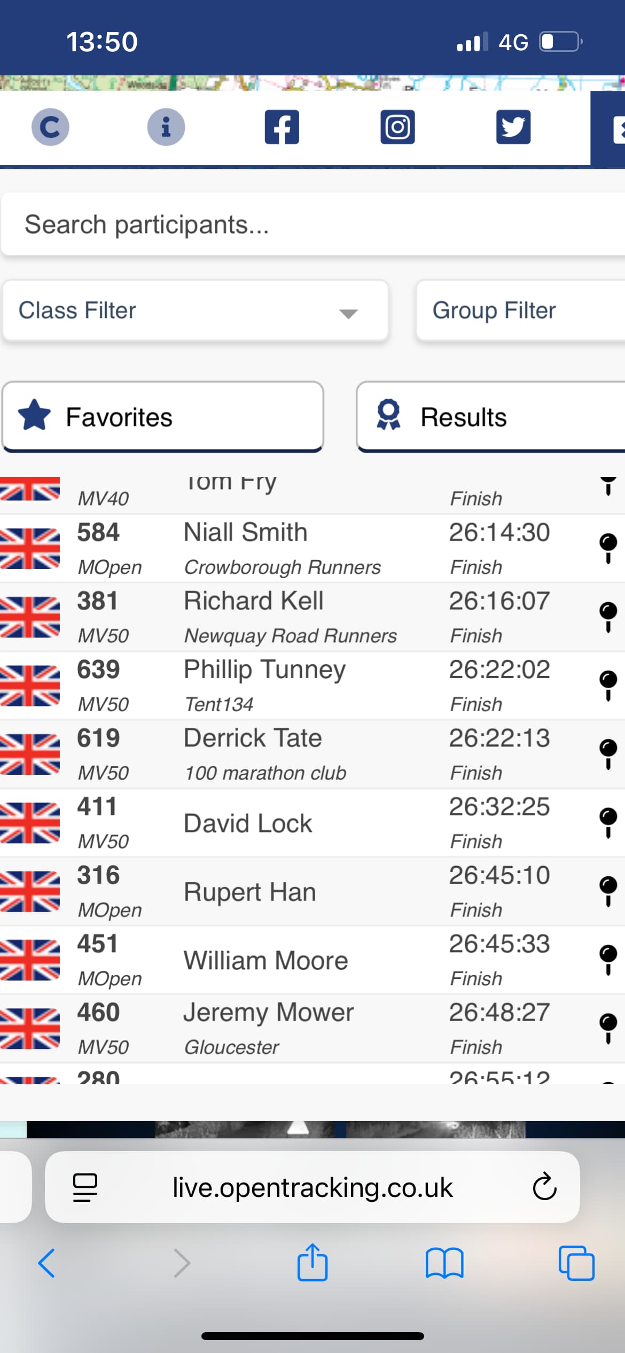
Task: Reload the page in Safari
Action: [x=544, y=1187]
